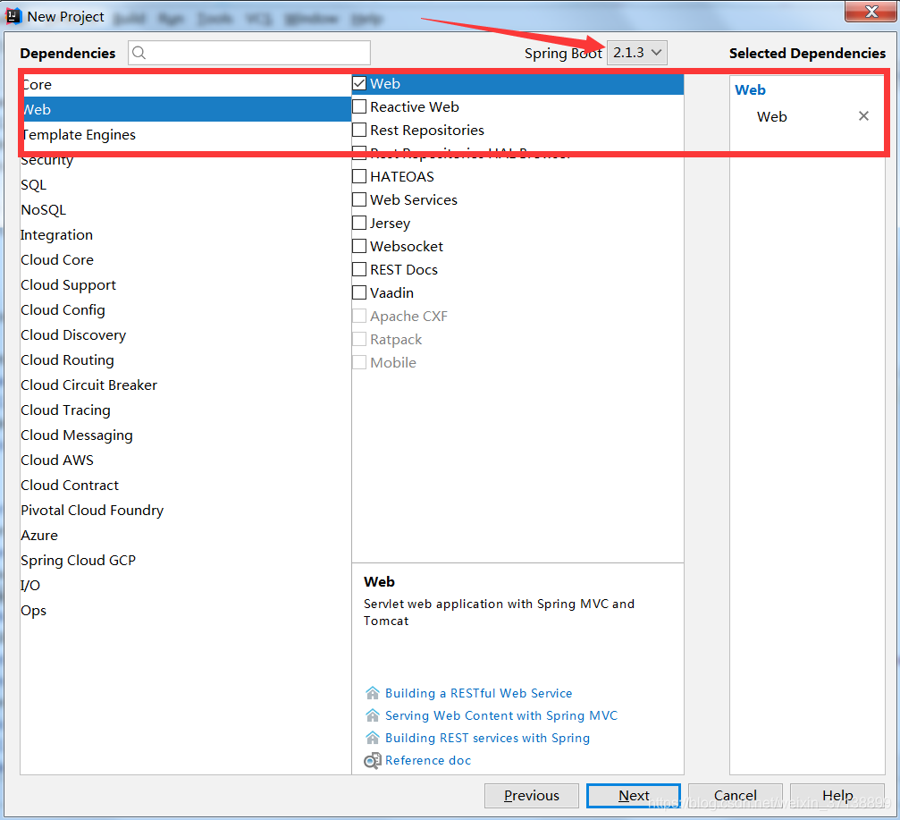This screenshot has width=900, height=820.
Task: Open Serving Web Content with Spring MVC link
Action: click(x=501, y=715)
